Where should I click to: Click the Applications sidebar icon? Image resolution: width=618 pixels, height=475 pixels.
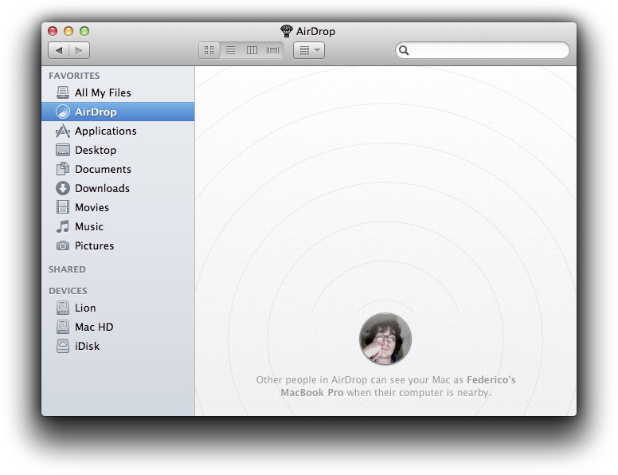63,131
